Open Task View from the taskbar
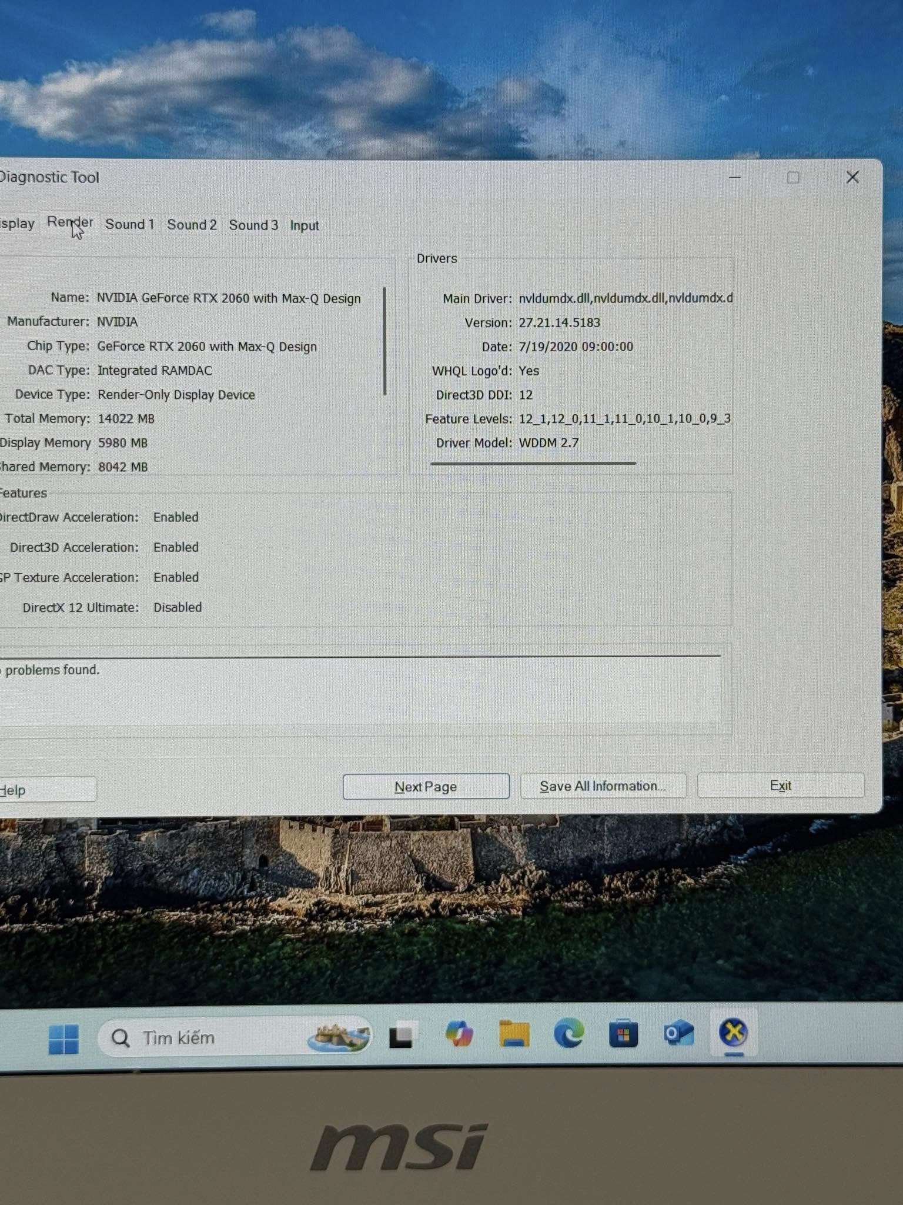 pos(401,1036)
